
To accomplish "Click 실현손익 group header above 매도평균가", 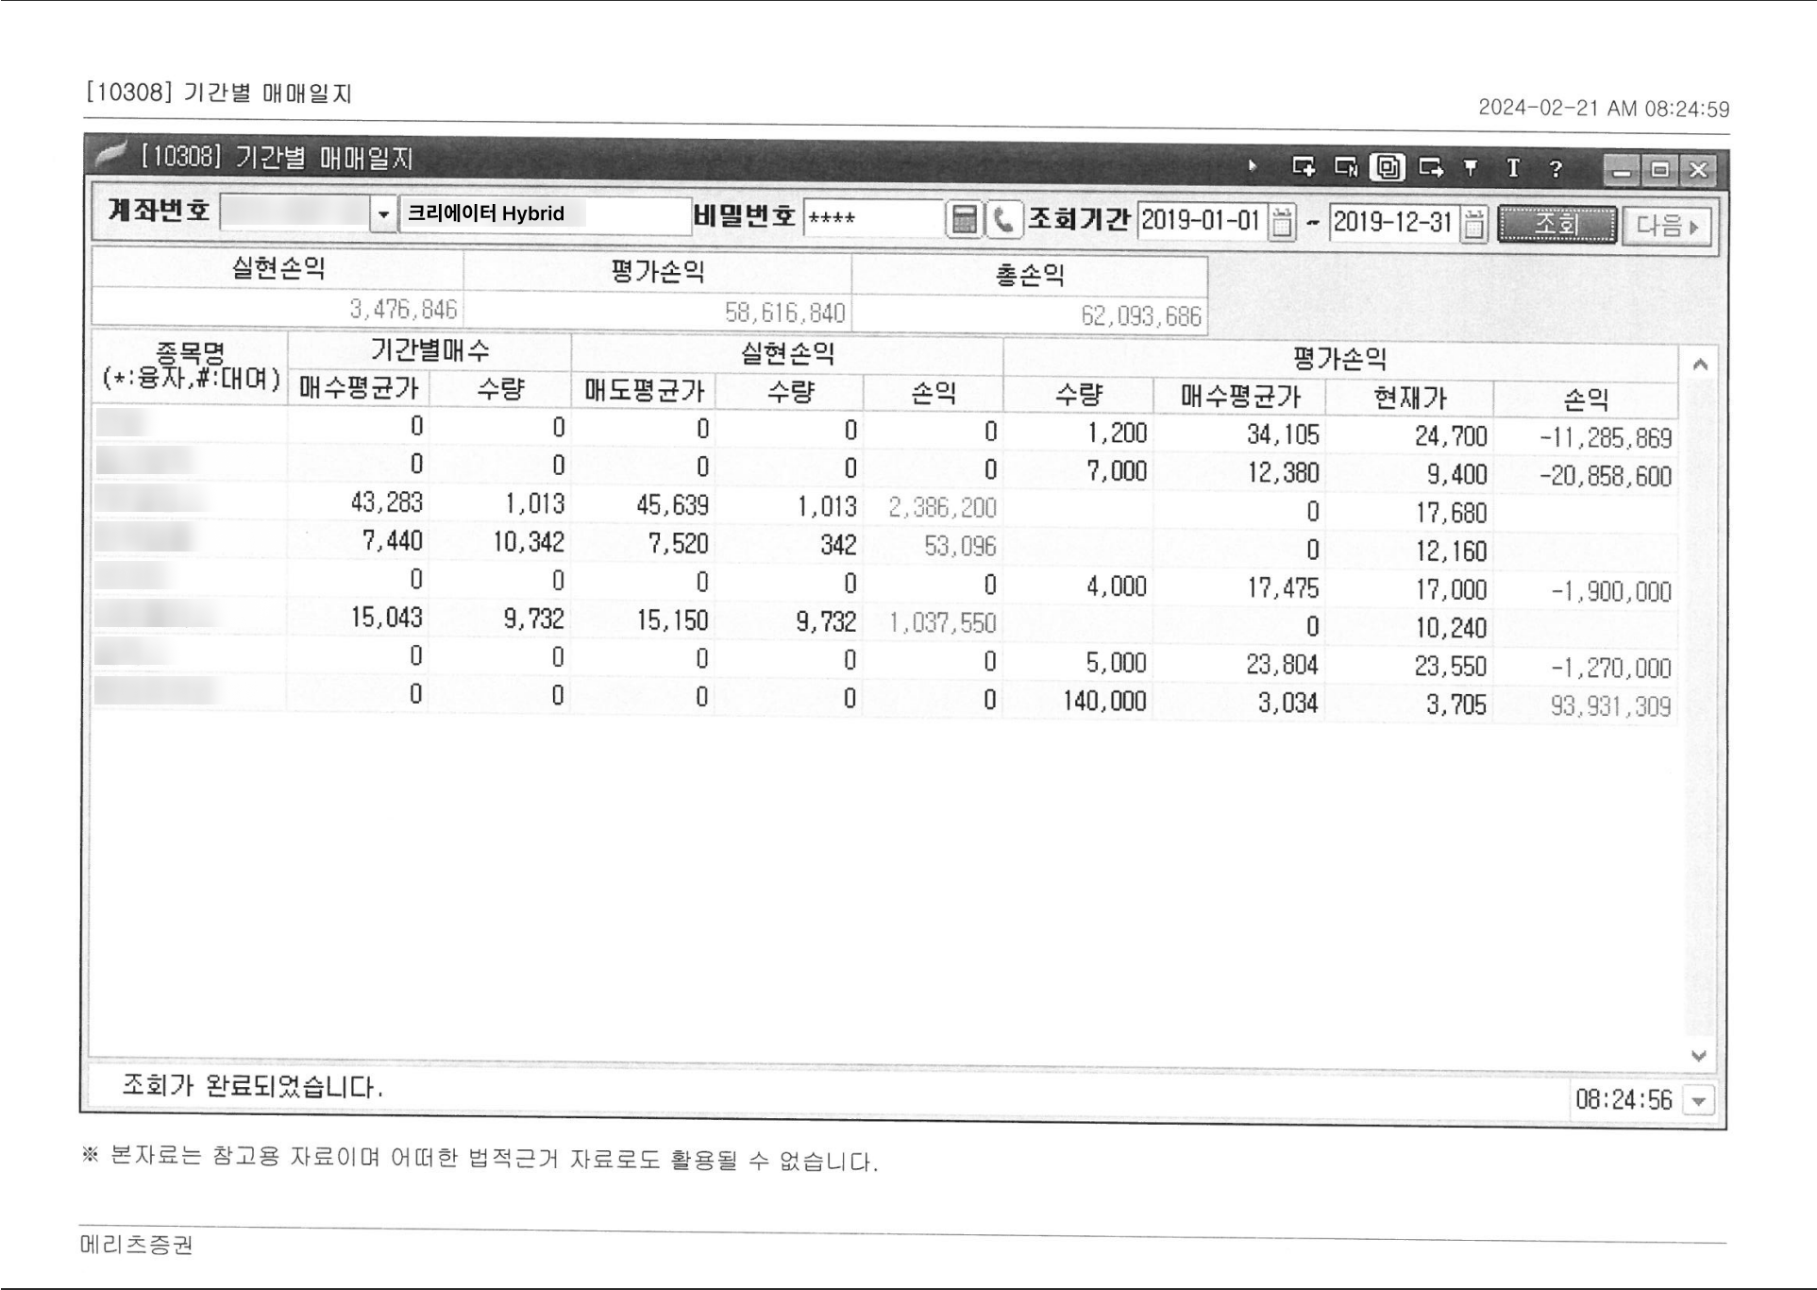I will click(787, 354).
